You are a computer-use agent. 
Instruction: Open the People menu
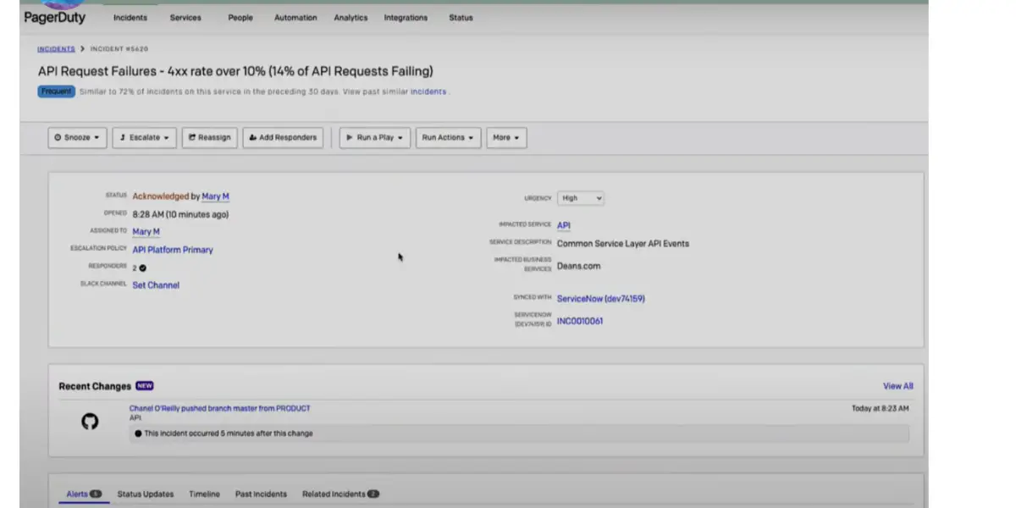point(240,18)
